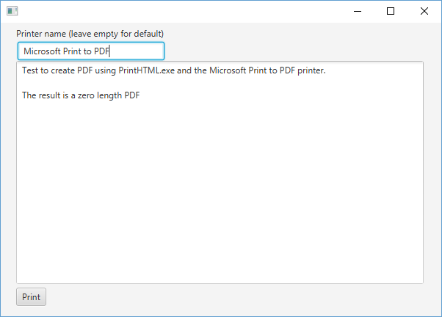442x317 pixels.
Task: Click the Print button
Action: 31,296
